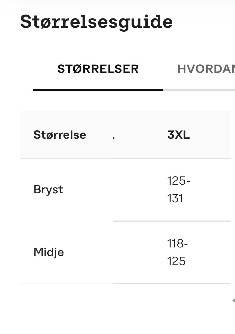Click the small dot in the table header row
235x334 pixels.
(114, 138)
